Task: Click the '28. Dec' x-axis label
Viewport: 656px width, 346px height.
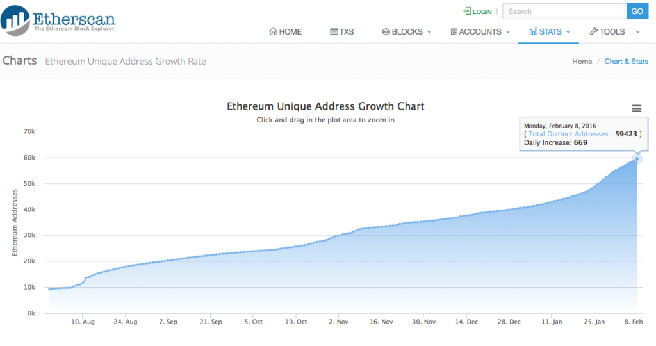Action: [509, 322]
